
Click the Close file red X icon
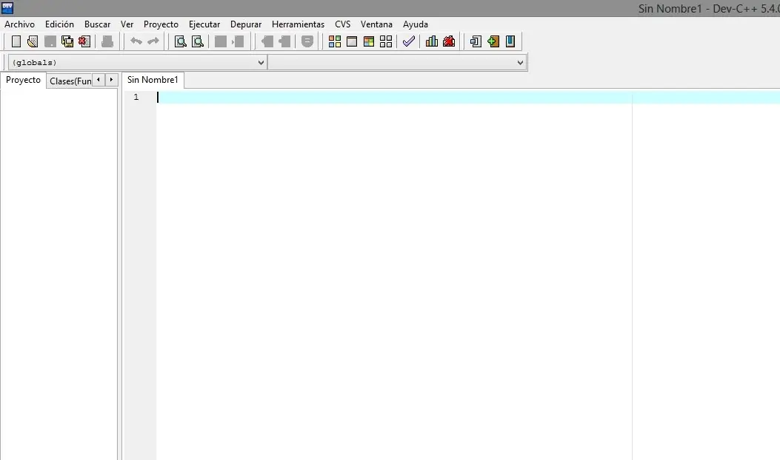point(84,41)
